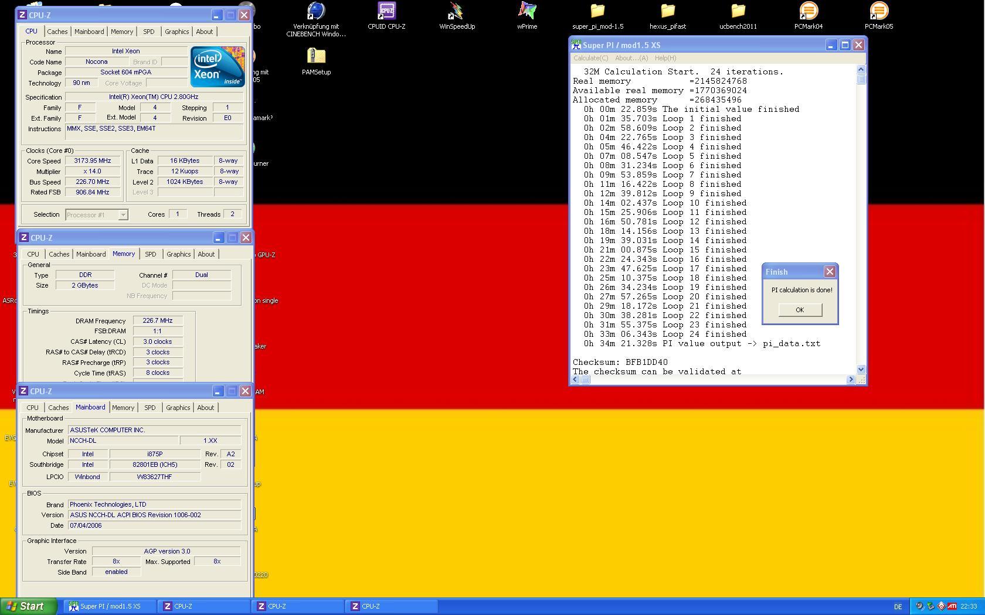Click the Super PI title bar icon
This screenshot has width=985, height=615.
pyautogui.click(x=576, y=45)
